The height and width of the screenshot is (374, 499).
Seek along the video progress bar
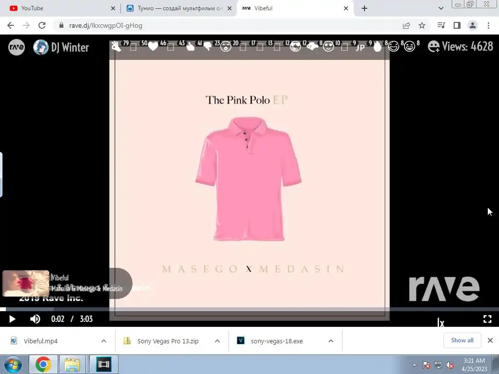[x=249, y=309]
